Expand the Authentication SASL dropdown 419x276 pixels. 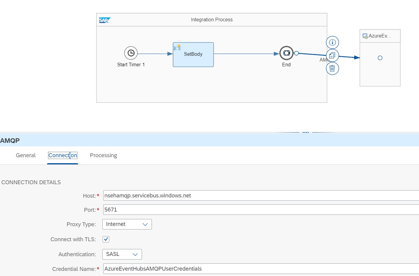[122, 254]
